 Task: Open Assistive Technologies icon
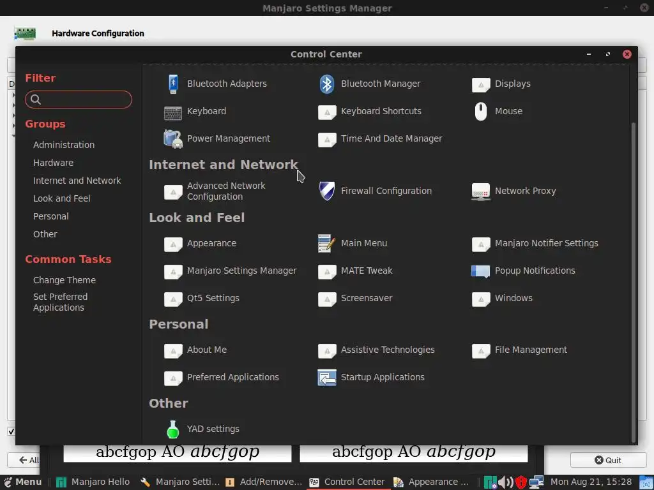(x=326, y=351)
